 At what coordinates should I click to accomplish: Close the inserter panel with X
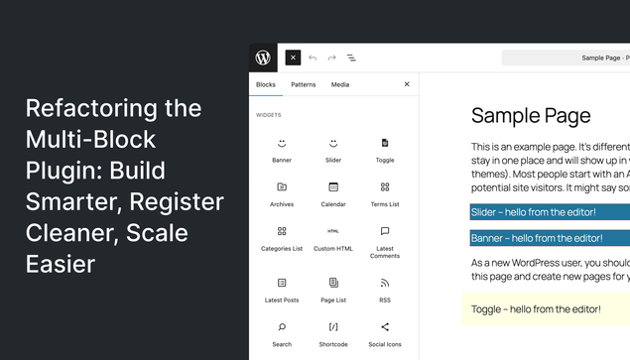click(x=407, y=84)
